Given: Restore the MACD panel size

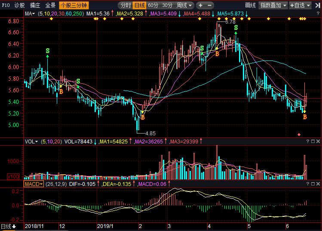Looking at the screenshot, I should click(313, 184).
